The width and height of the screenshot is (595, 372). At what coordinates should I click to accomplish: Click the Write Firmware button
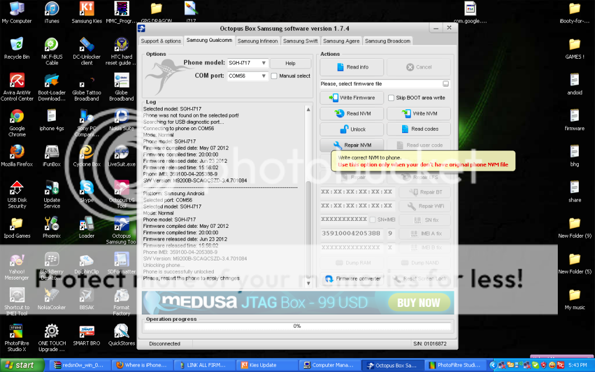tap(352, 98)
